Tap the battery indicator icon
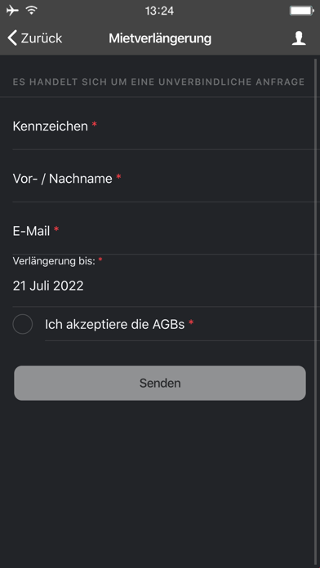This screenshot has width=320, height=568. [301, 11]
